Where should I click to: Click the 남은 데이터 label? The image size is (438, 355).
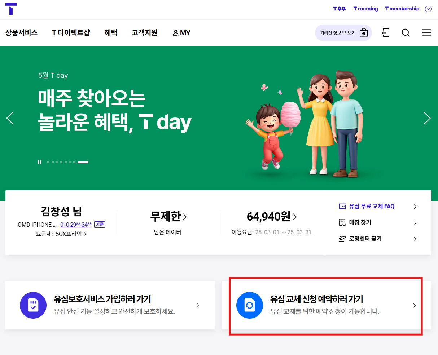click(167, 232)
